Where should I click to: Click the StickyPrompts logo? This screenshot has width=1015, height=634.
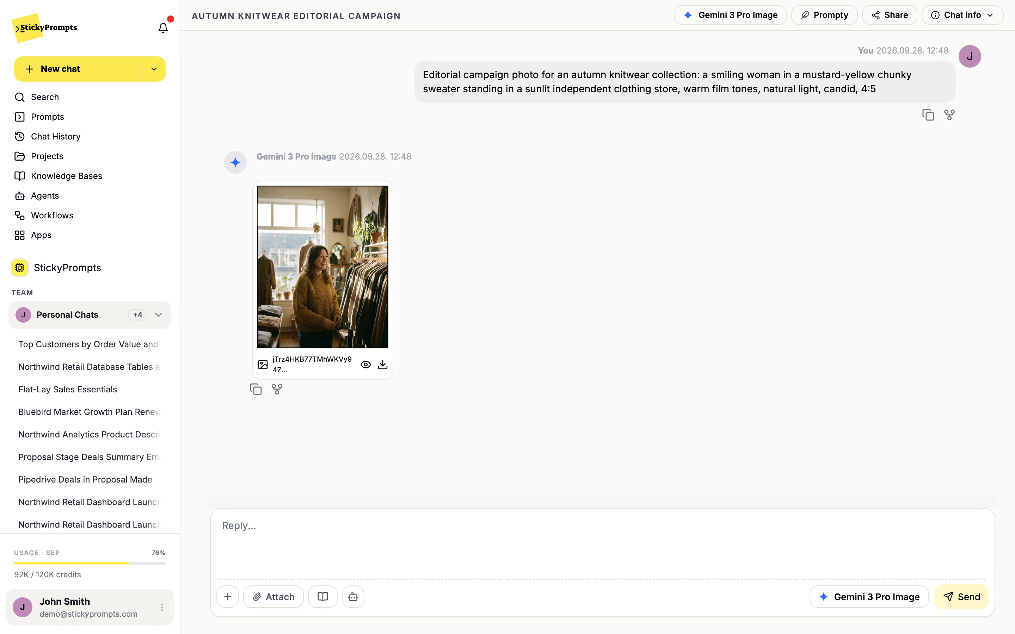[44, 28]
